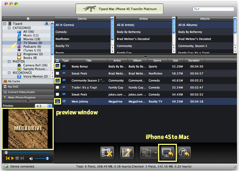Click the export to iTunes button

[x=184, y=153]
